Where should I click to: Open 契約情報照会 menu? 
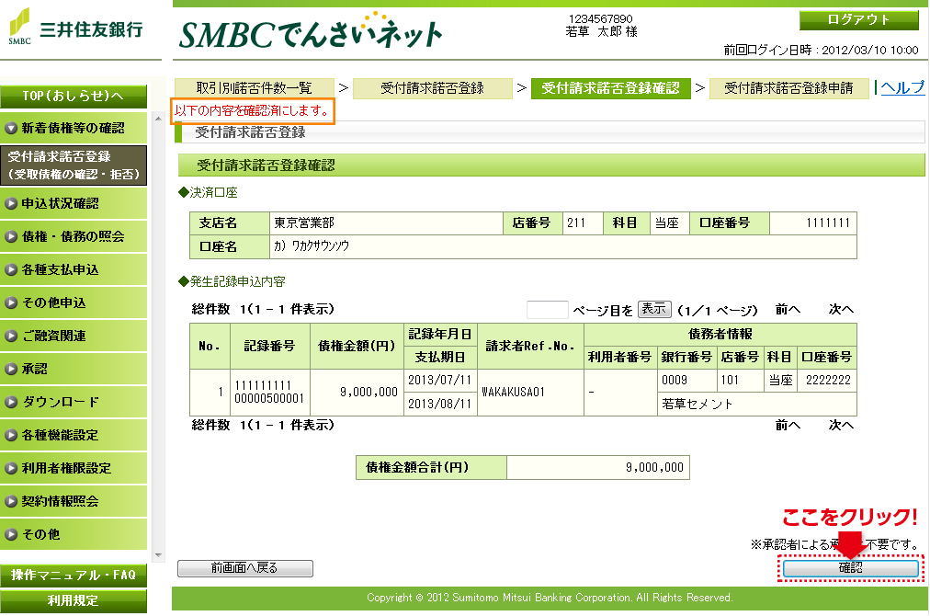pyautogui.click(x=73, y=501)
